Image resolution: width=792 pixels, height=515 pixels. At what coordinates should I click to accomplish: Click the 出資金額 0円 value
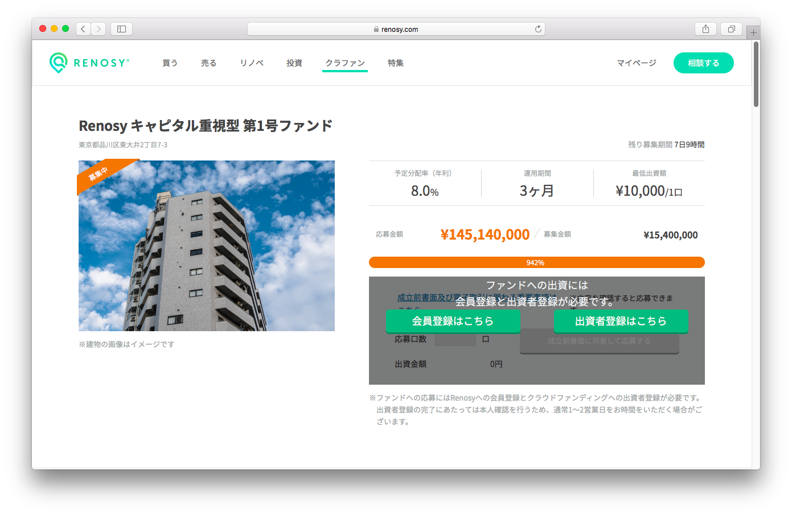tap(496, 364)
